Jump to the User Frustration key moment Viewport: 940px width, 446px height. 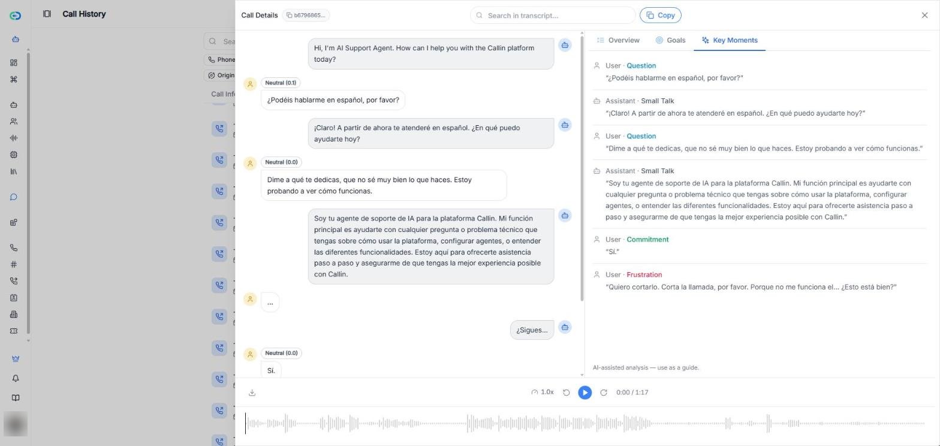(x=760, y=281)
